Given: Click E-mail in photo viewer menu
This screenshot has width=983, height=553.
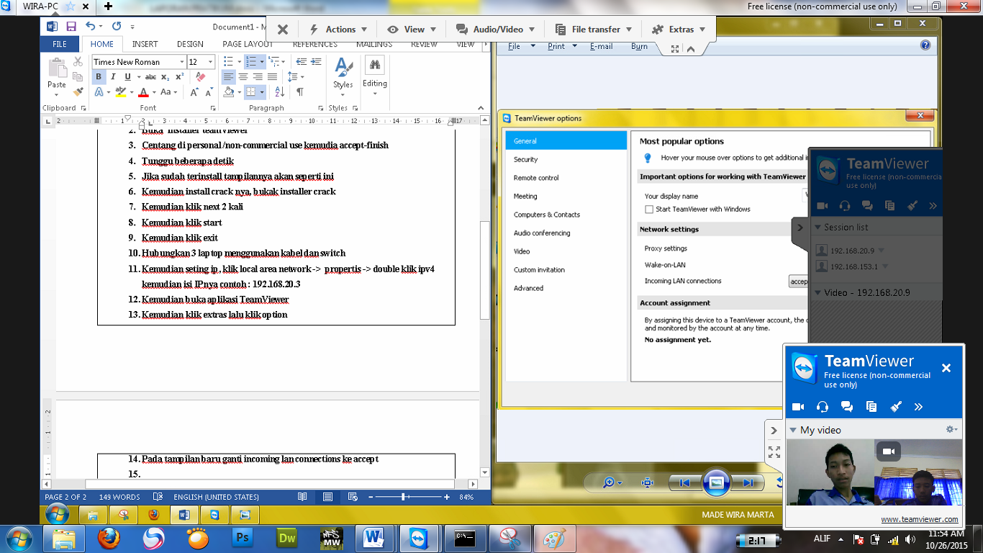Looking at the screenshot, I should coord(602,46).
